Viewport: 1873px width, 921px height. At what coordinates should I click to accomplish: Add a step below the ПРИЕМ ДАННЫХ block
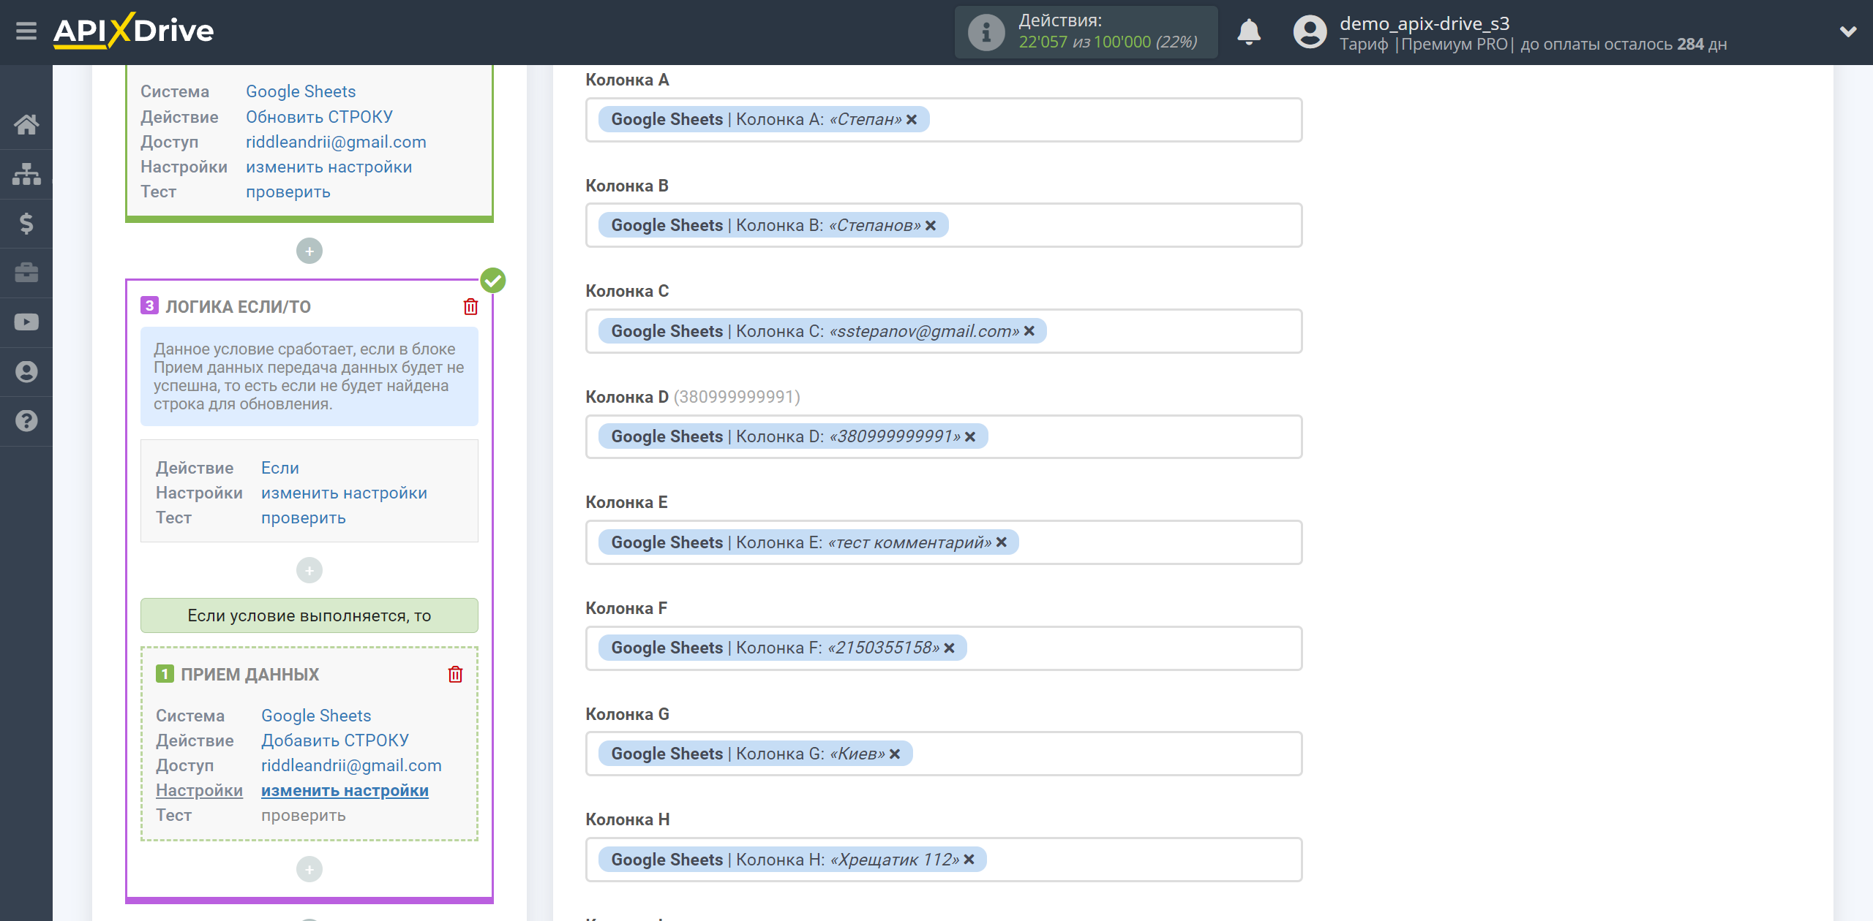309,869
